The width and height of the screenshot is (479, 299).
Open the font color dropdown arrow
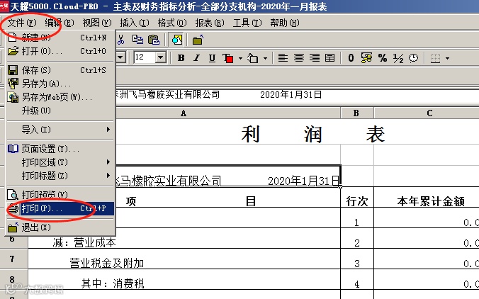tap(240, 58)
